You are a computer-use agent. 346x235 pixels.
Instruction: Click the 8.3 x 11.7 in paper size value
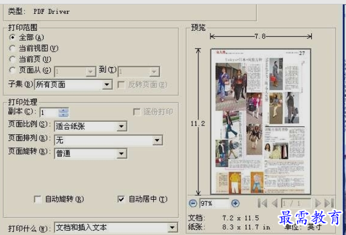(246, 227)
